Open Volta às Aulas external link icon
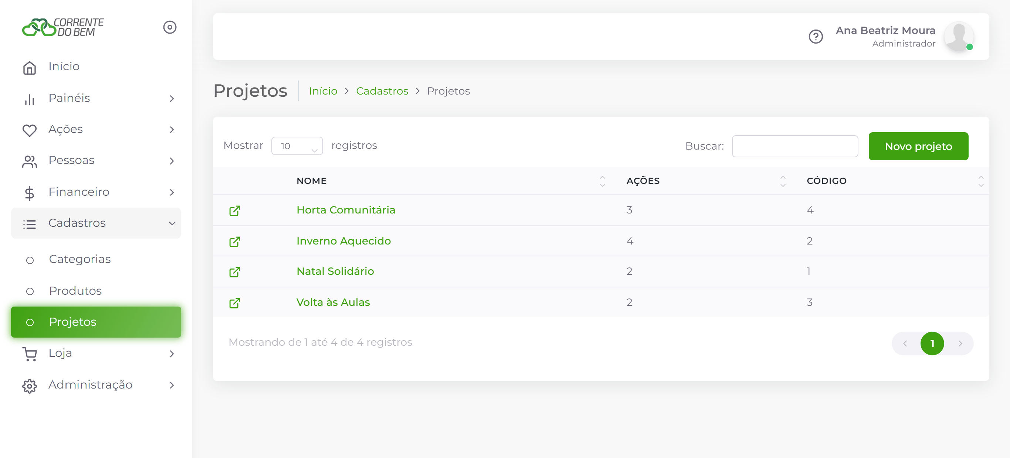1010x458 pixels. (234, 303)
